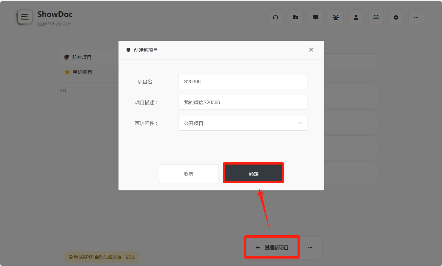Click the 项目名 input field

coord(242,82)
